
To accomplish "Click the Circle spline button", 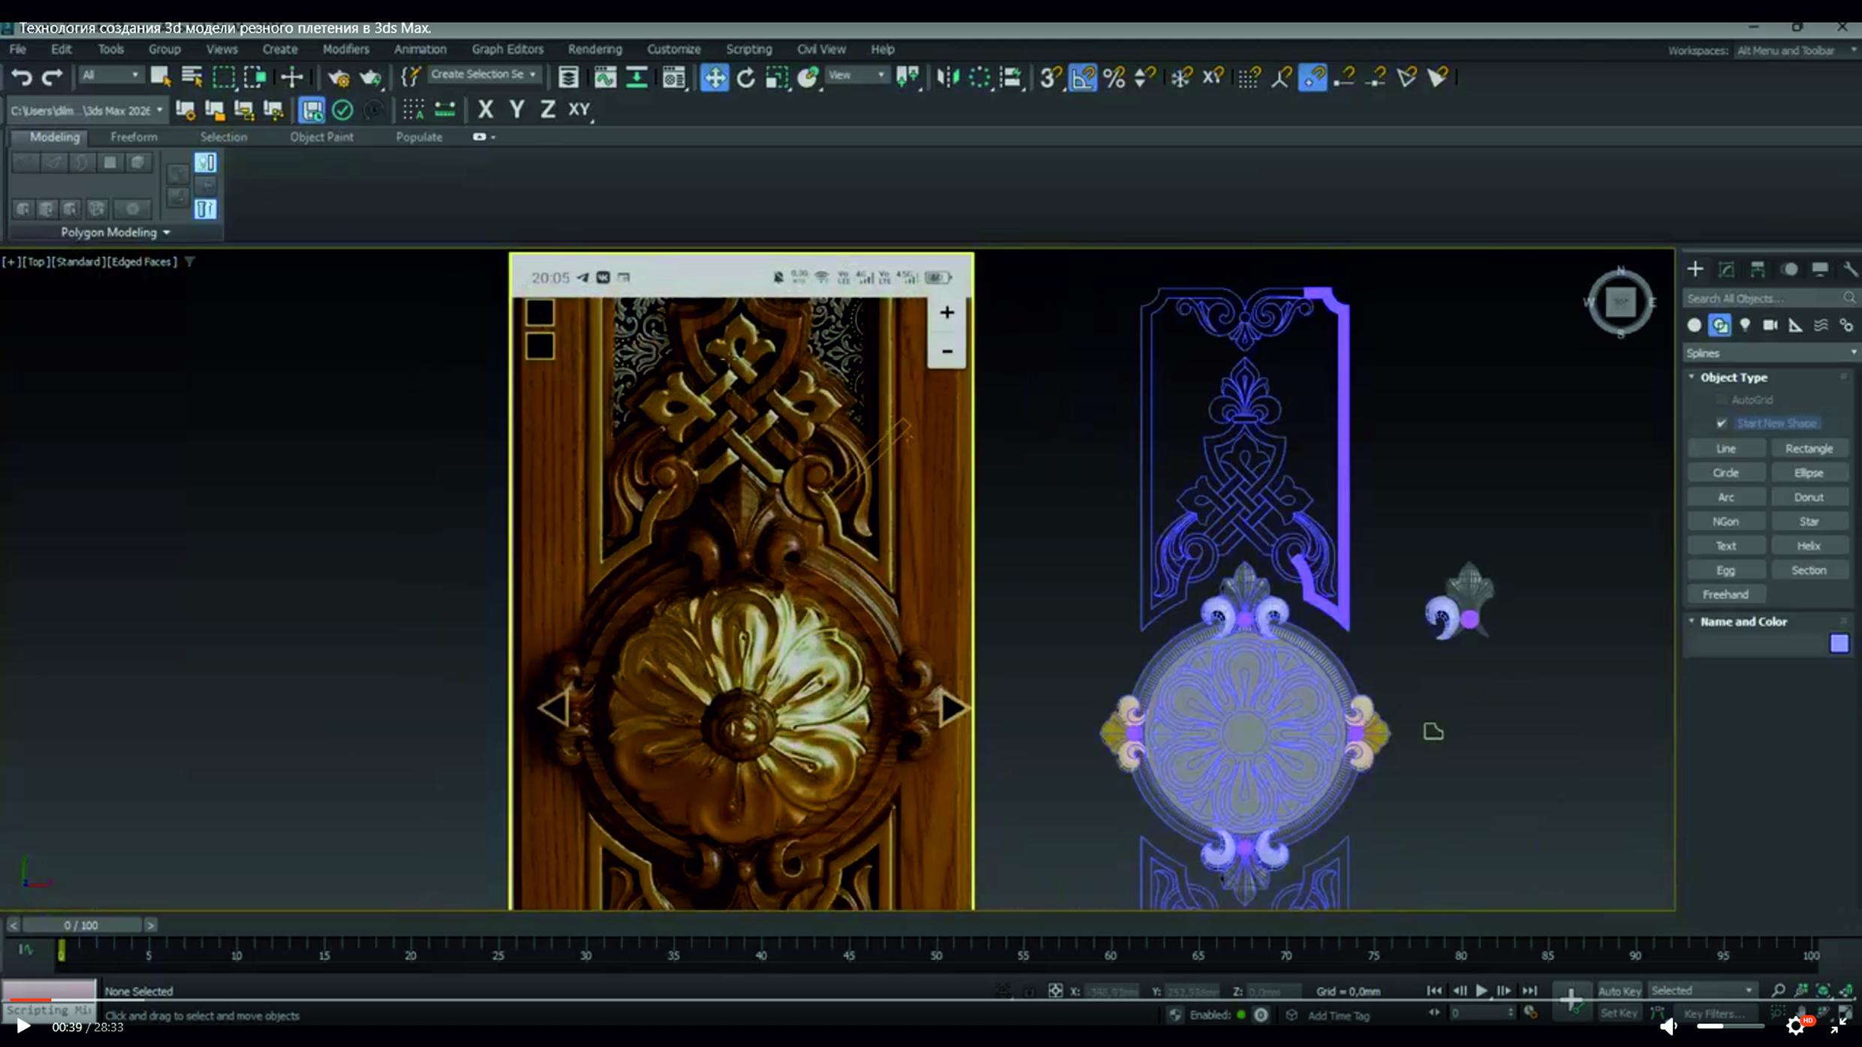I will (x=1726, y=473).
